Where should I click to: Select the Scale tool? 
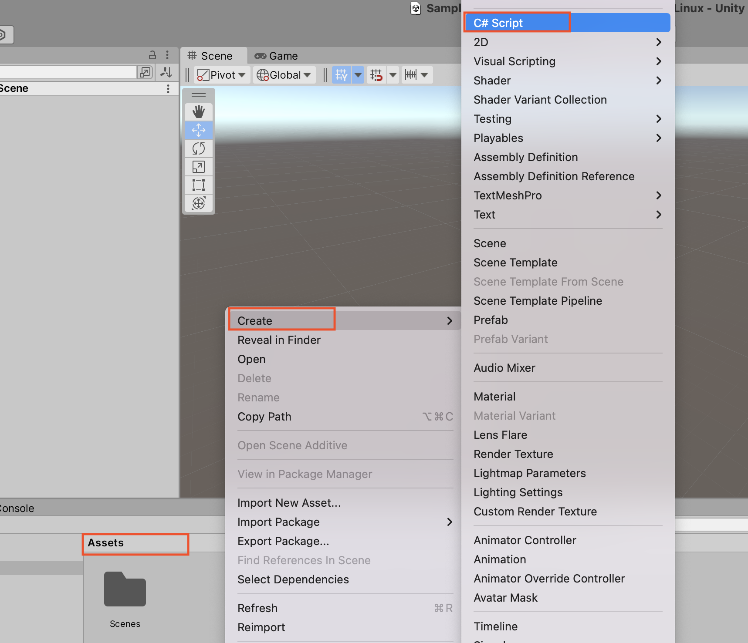click(x=199, y=167)
